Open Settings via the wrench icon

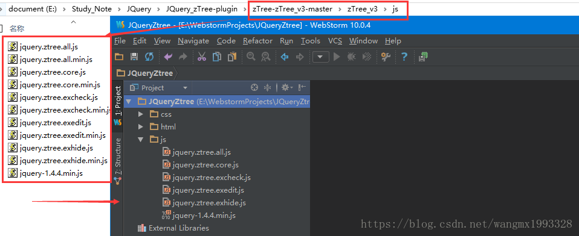coord(386,57)
